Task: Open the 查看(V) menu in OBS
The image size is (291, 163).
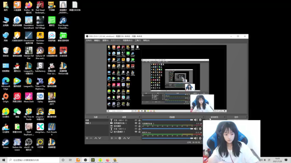Action: (105, 41)
